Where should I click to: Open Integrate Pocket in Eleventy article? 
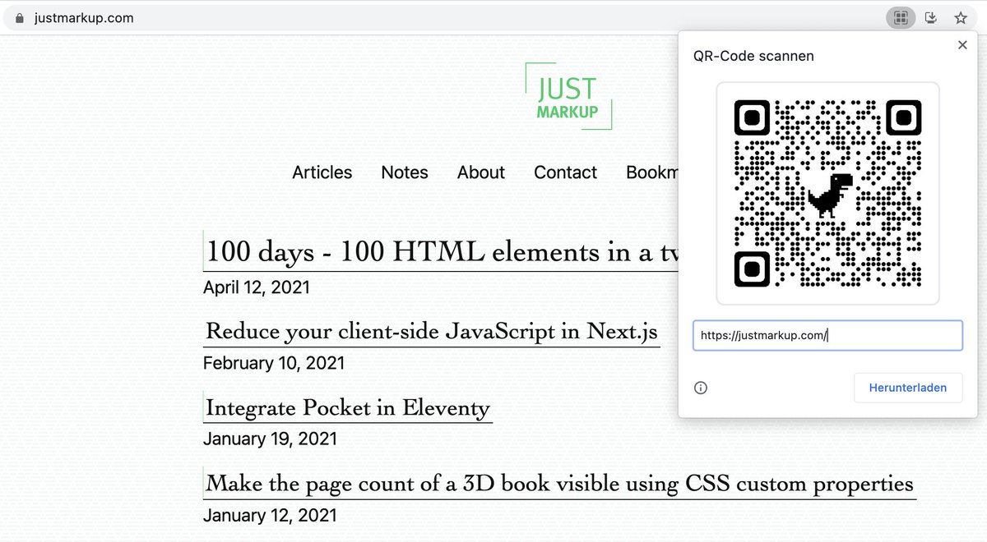[348, 407]
